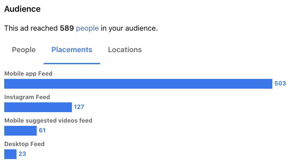Click the 127 value label

point(79,107)
